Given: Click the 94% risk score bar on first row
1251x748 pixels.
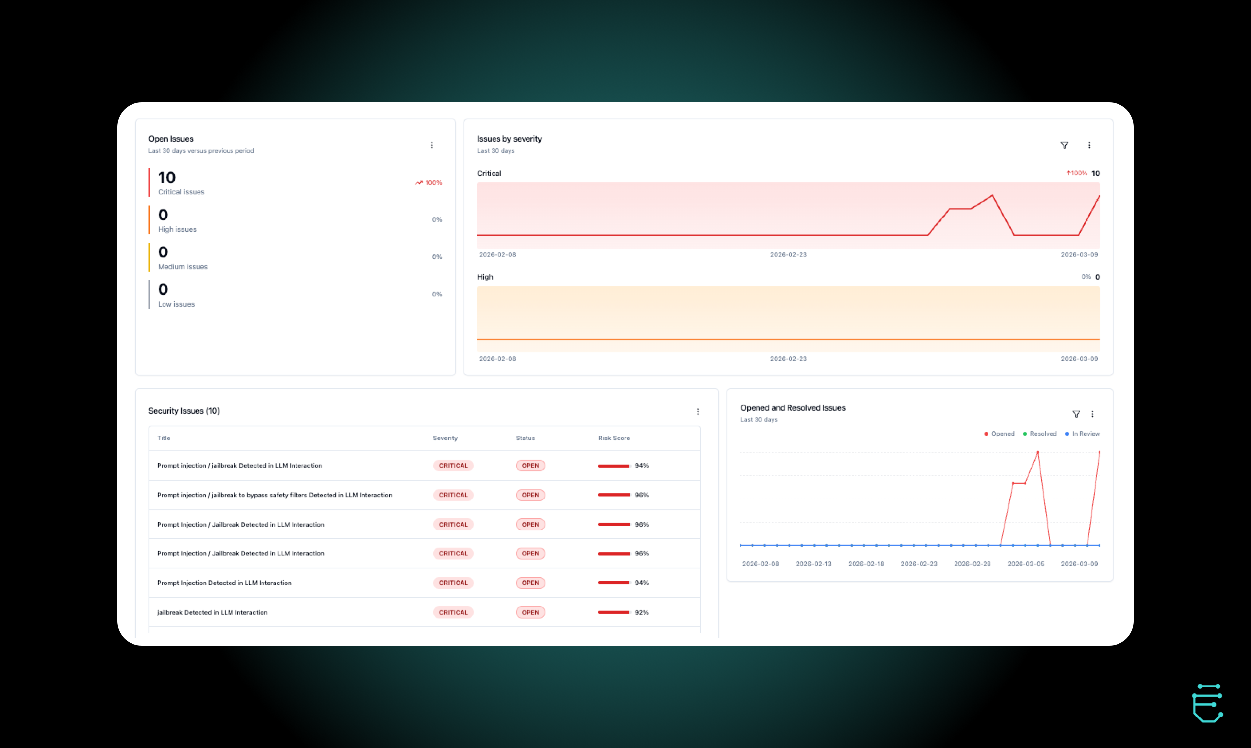Looking at the screenshot, I should point(613,465).
